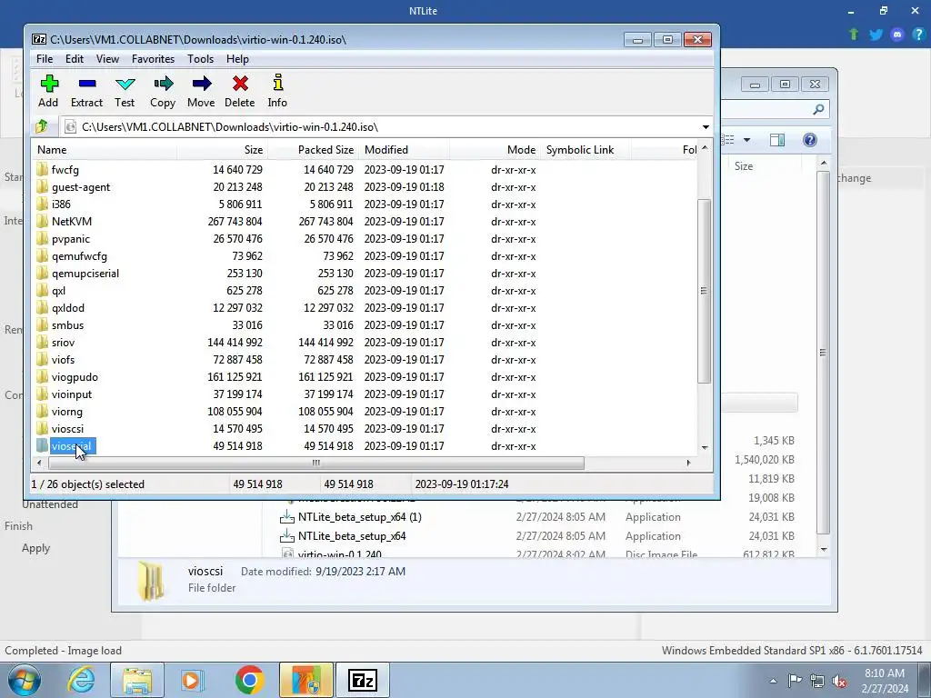Sort by Packed Size column

pyautogui.click(x=313, y=150)
